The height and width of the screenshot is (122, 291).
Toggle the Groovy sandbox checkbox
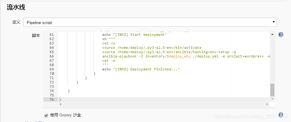click(x=46, y=116)
